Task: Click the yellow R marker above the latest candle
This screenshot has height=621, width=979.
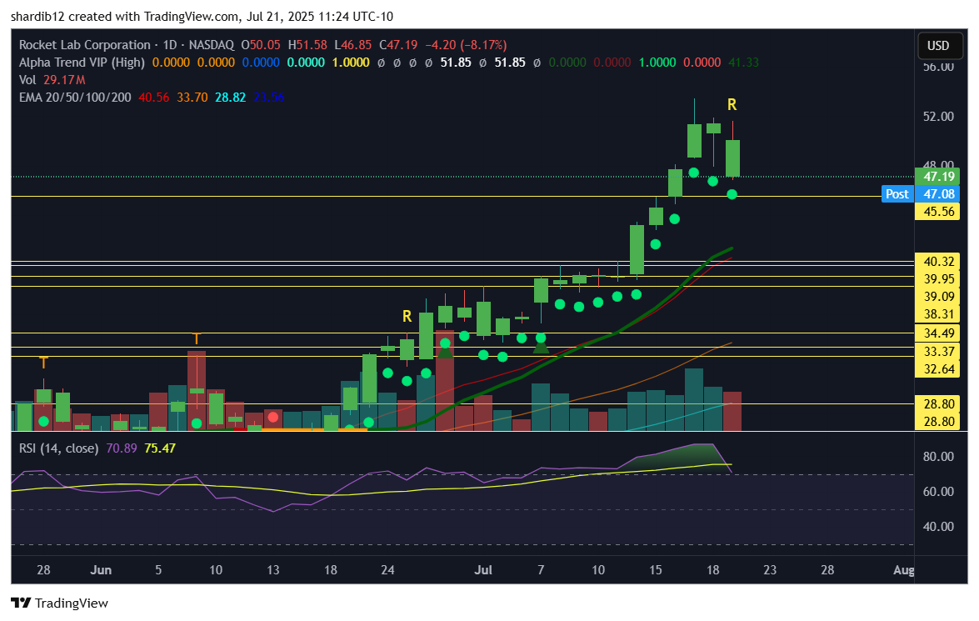Action: 732,105
